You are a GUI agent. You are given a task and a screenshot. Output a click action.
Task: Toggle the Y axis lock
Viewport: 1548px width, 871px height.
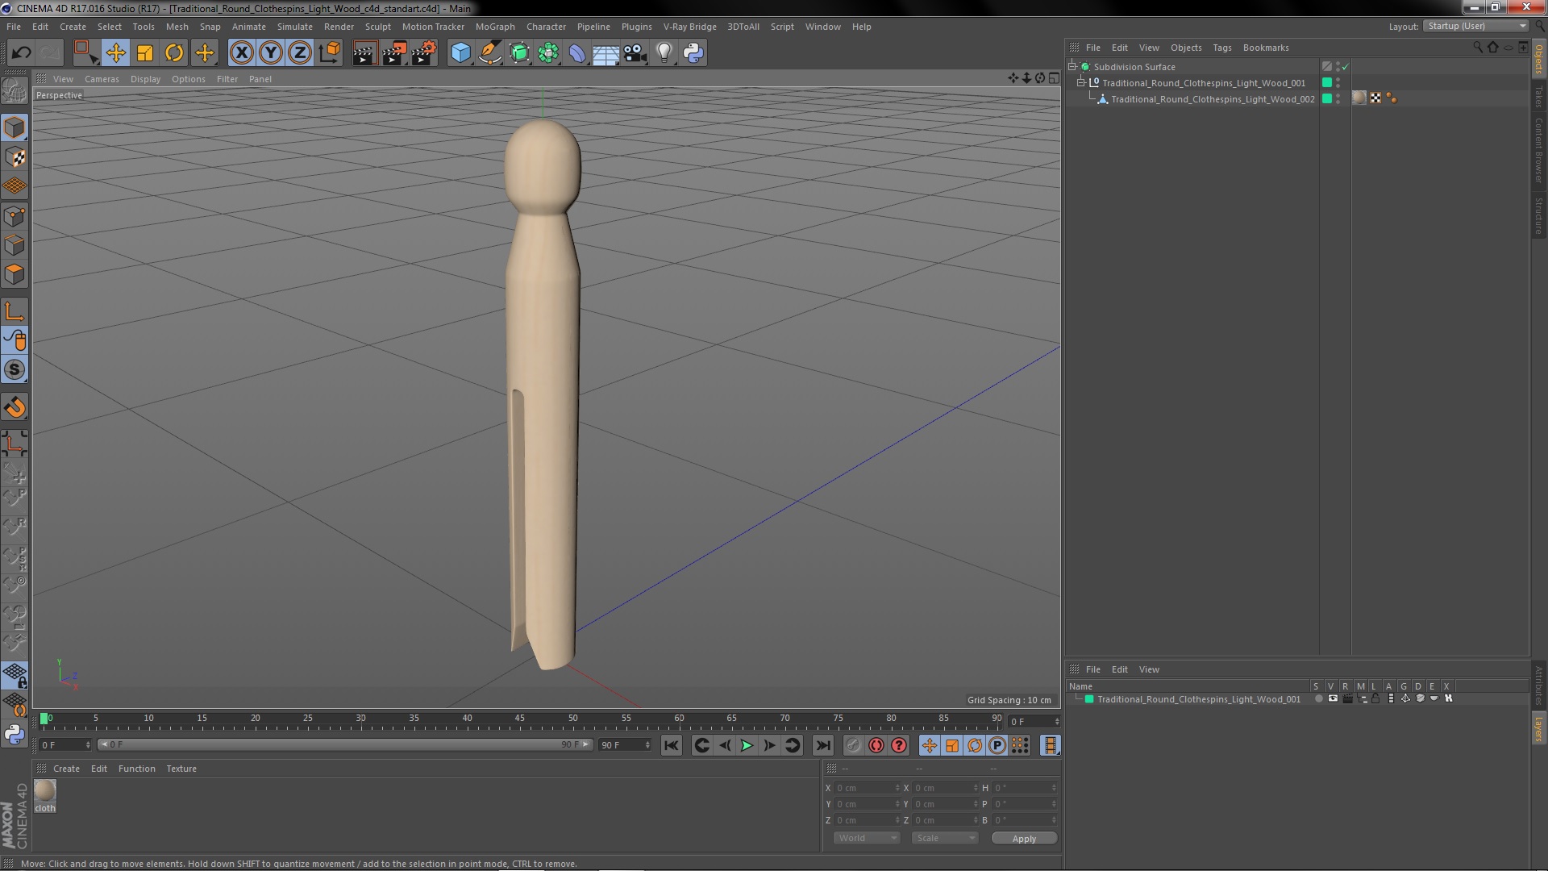point(271,53)
